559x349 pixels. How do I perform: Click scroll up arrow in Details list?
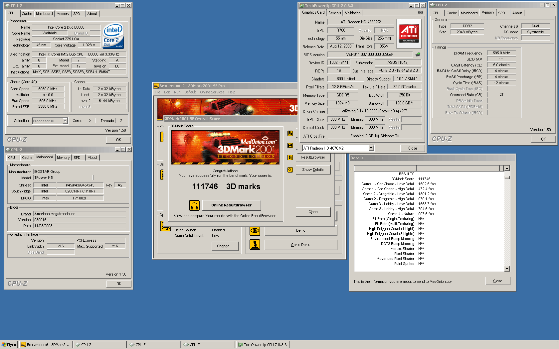coord(507,169)
